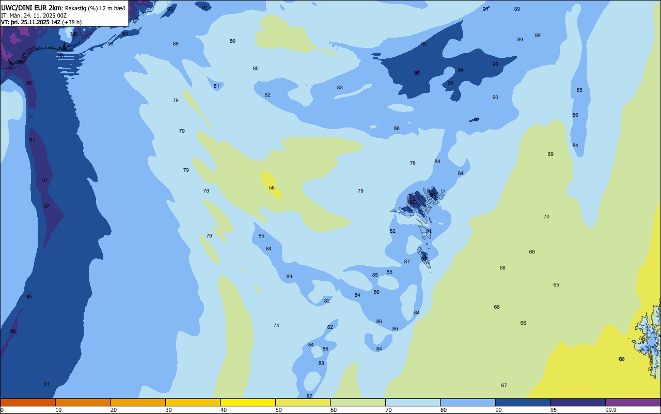
Task: Click the "92" humidity value on the map
Action: (477, 120)
